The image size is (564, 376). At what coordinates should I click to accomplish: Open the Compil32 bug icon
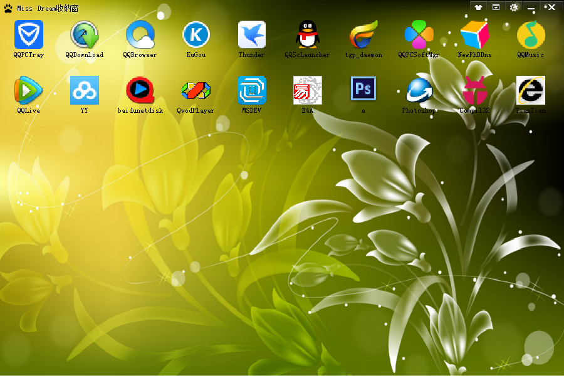(475, 90)
